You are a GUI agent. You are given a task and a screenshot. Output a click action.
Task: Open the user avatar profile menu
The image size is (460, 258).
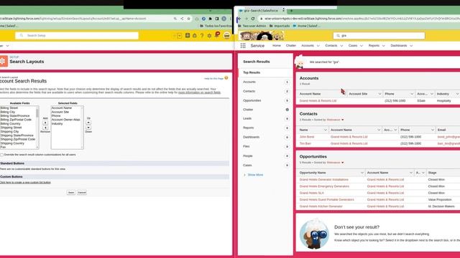(227, 35)
